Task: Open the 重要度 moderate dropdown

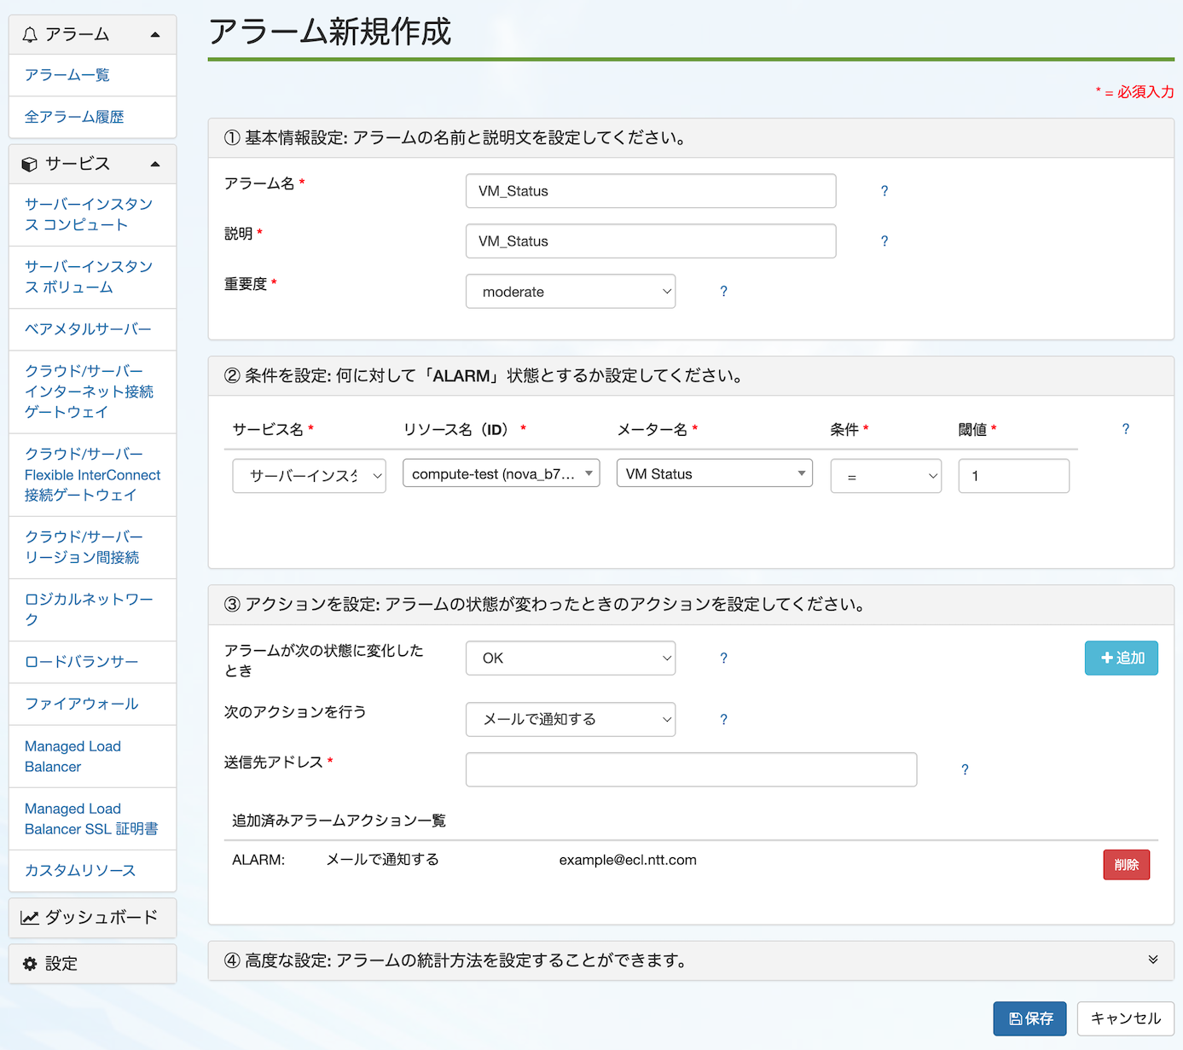Action: tap(571, 292)
